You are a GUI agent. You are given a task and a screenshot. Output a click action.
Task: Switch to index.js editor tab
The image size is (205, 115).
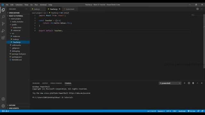(38, 9)
